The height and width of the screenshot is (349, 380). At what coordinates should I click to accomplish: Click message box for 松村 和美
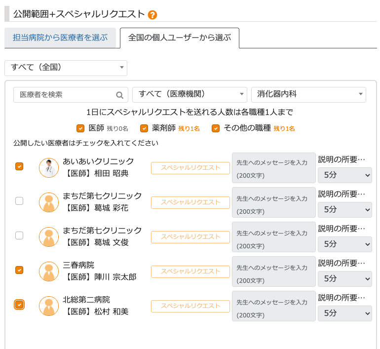pyautogui.click(x=274, y=306)
